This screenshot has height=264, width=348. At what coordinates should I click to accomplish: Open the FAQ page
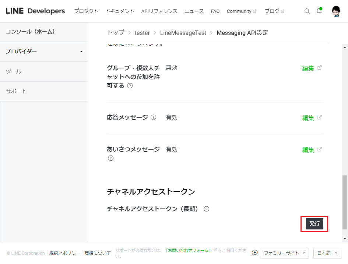[x=215, y=11]
